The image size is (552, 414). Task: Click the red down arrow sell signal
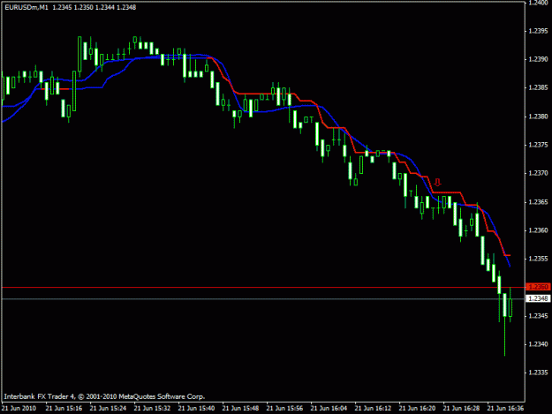(x=437, y=182)
